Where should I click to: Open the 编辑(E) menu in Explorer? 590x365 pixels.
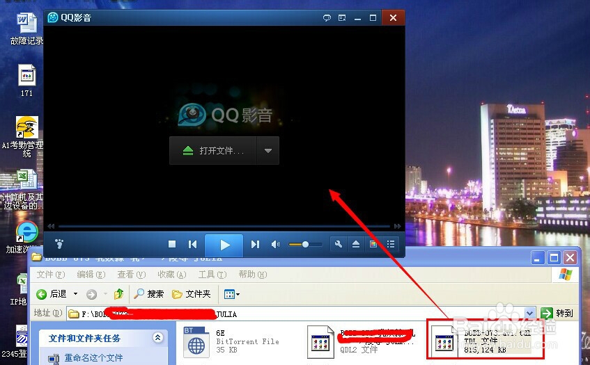pyautogui.click(x=91, y=275)
